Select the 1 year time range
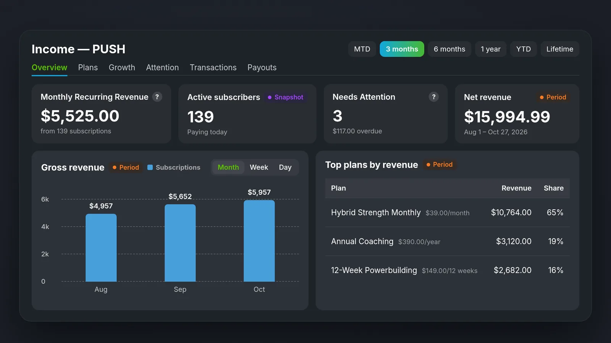The image size is (611, 343). [491, 49]
